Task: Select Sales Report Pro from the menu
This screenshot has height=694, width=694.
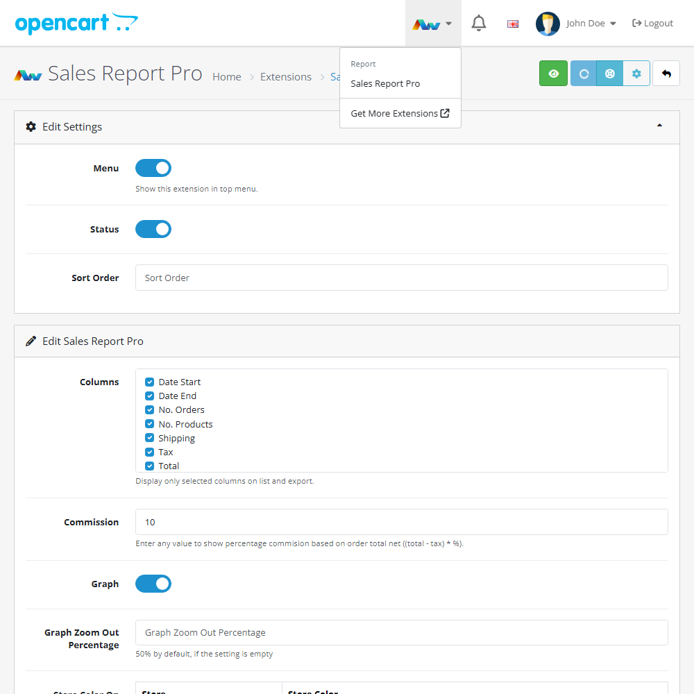Action: tap(385, 83)
